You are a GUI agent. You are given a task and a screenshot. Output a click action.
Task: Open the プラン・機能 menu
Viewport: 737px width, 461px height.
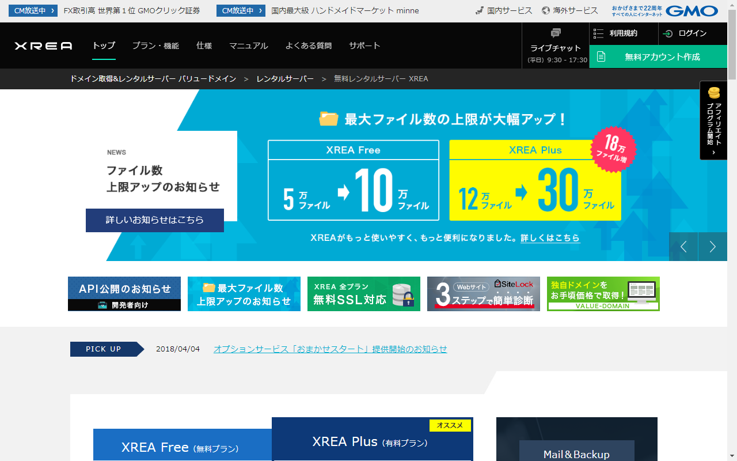155,46
